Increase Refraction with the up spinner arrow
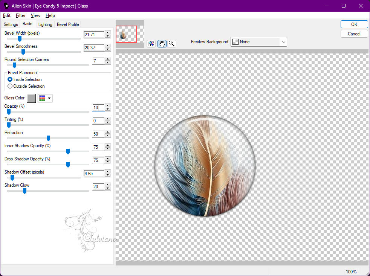This screenshot has height=276, width=370. point(108,132)
